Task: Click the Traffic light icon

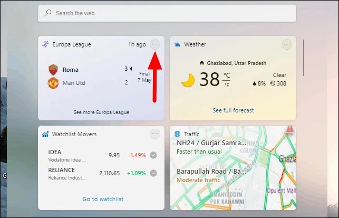Action: click(x=177, y=134)
